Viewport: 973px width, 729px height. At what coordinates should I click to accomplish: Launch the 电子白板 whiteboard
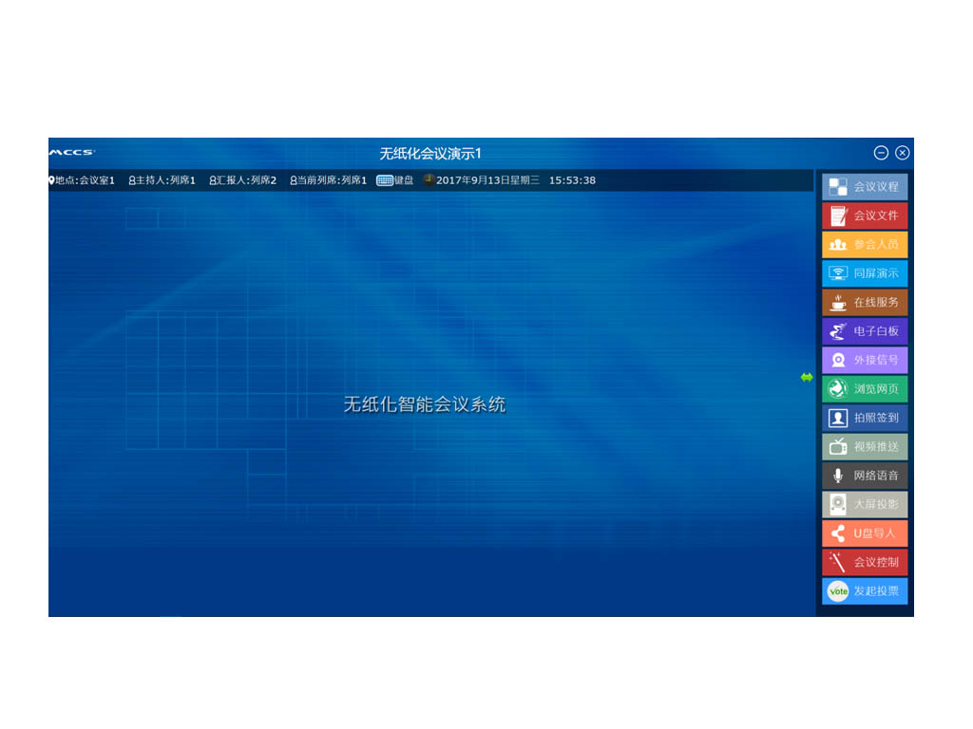tap(865, 331)
